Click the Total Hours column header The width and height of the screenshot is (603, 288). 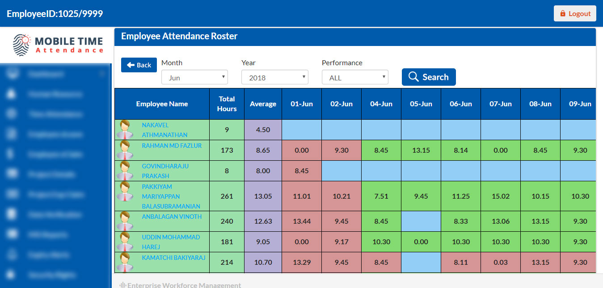pyautogui.click(x=227, y=104)
